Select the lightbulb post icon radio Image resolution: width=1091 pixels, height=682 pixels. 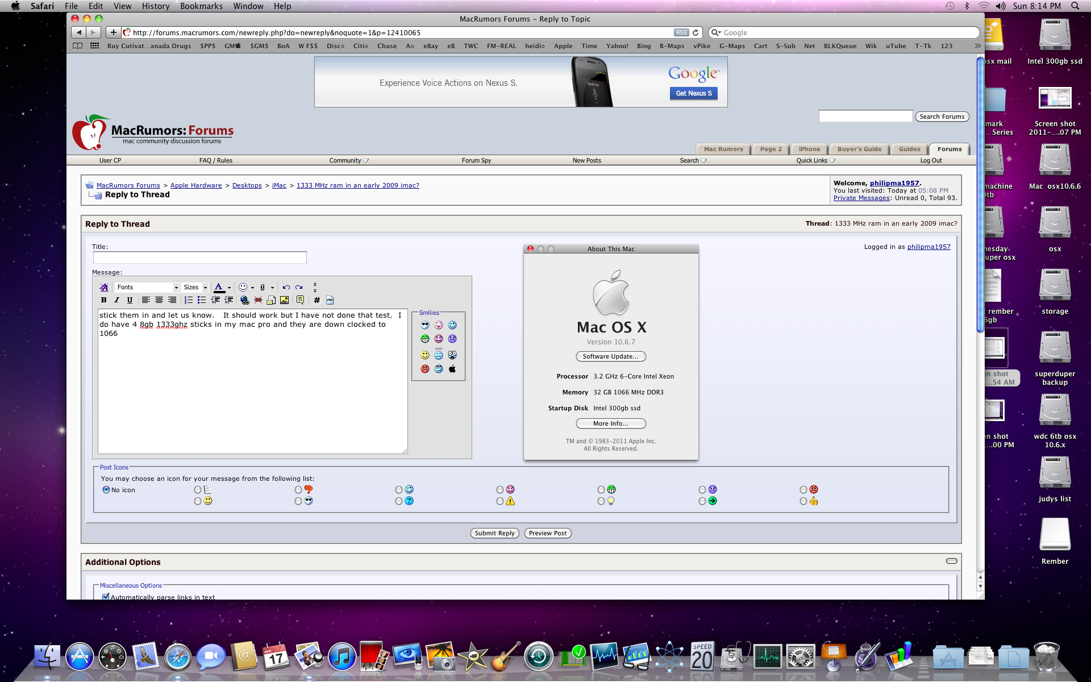[x=601, y=501]
